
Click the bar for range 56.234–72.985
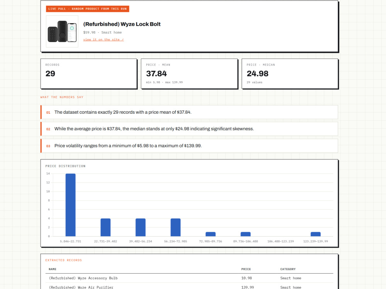pyautogui.click(x=176, y=227)
